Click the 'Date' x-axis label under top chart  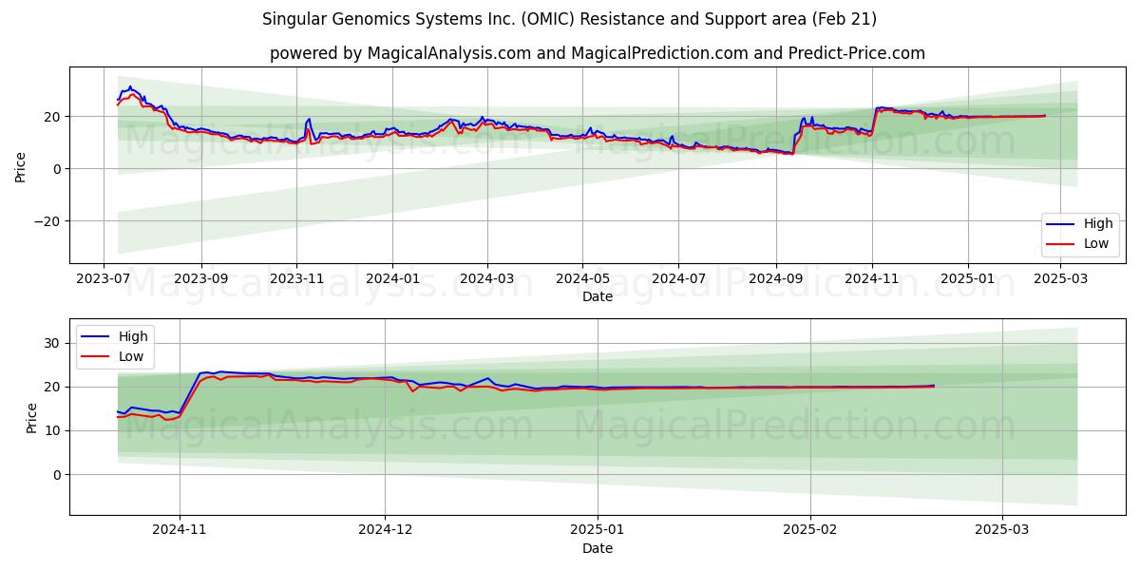pyautogui.click(x=598, y=297)
